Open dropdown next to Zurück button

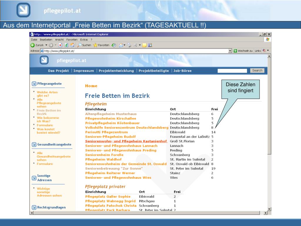pos(46,45)
